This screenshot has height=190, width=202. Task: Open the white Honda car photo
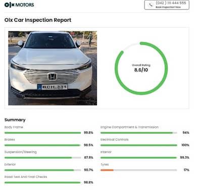(x=53, y=68)
